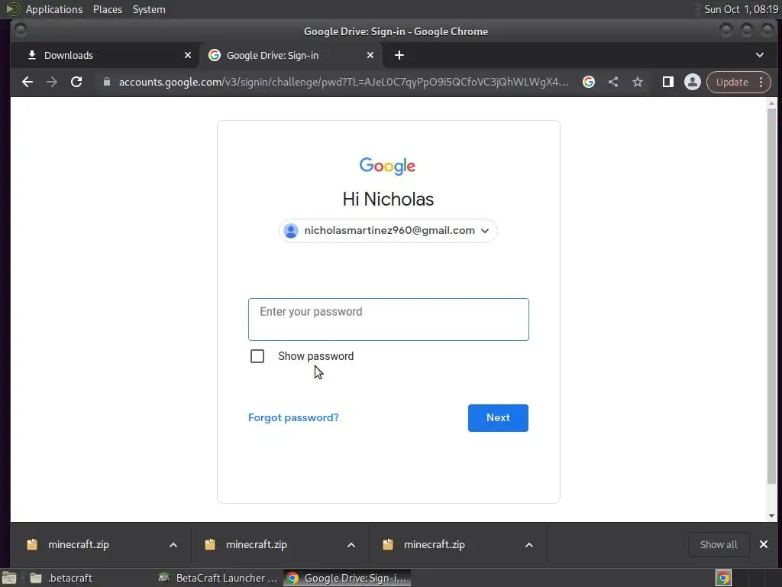Open the Chrome three-dot menu
The image size is (782, 587).
pyautogui.click(x=761, y=82)
